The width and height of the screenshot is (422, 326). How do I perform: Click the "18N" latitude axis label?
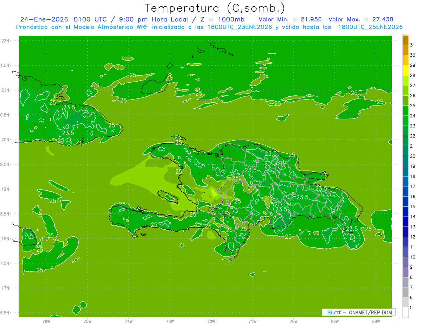[6, 239]
